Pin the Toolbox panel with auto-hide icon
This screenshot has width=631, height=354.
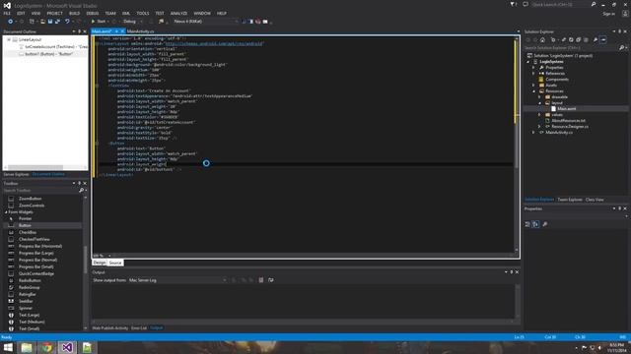pyautogui.click(x=79, y=184)
